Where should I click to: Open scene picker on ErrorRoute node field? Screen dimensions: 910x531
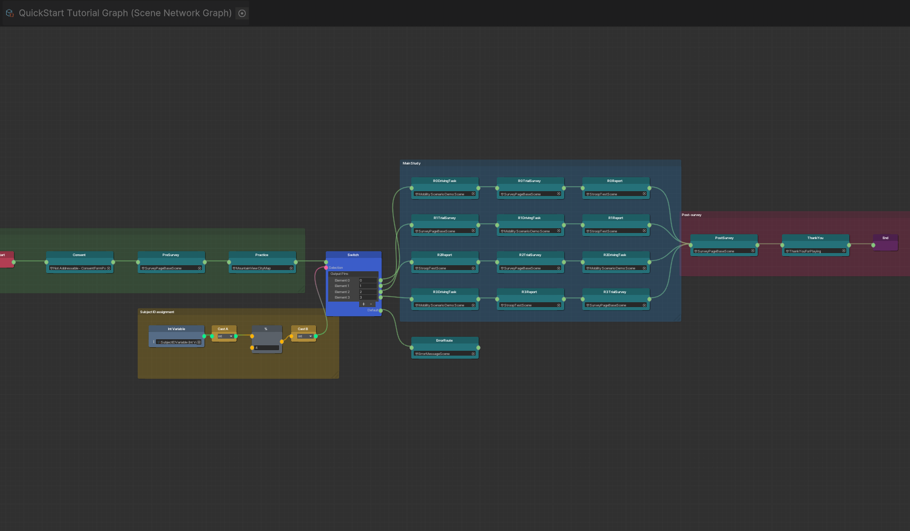(473, 354)
